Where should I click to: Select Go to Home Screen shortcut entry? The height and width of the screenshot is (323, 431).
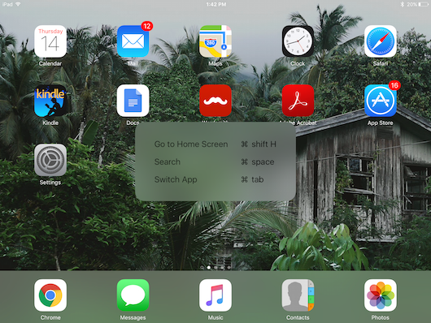(x=215, y=144)
